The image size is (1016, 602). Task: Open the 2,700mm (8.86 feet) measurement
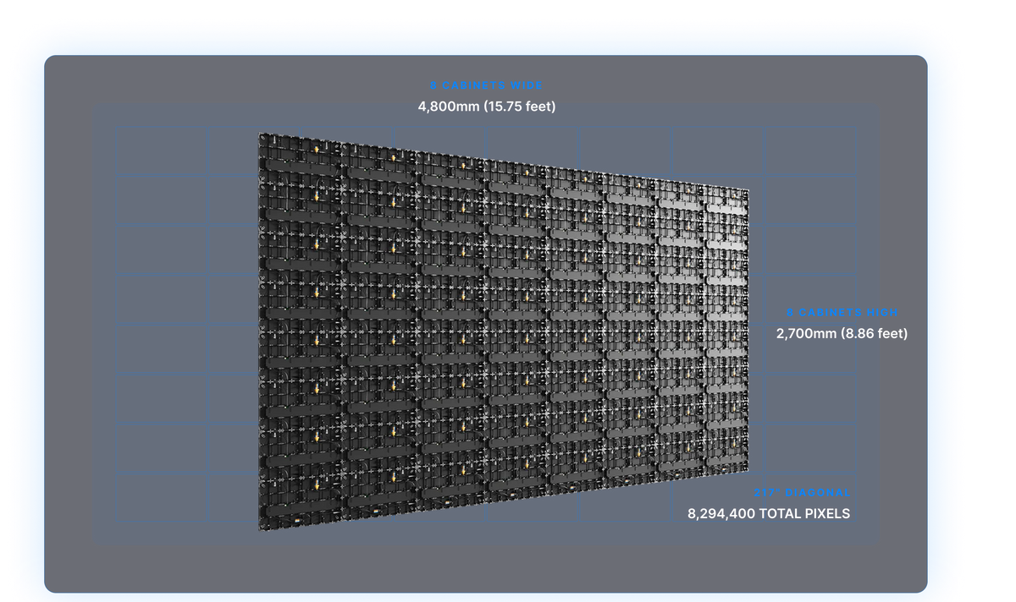click(x=842, y=334)
